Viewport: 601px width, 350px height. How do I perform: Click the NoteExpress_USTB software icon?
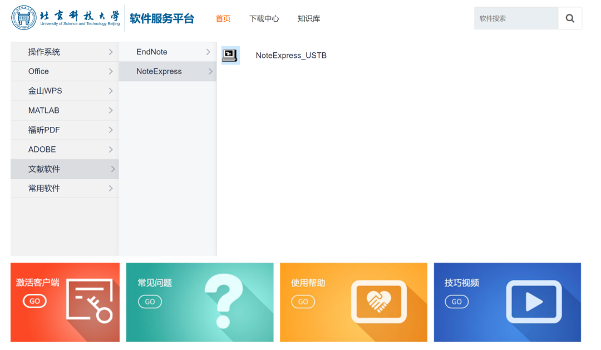230,55
